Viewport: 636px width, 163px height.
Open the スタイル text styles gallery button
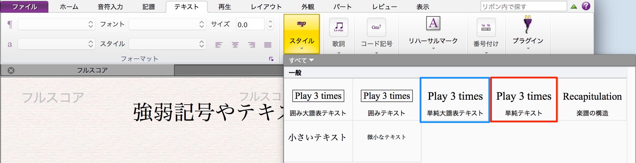pos(302,34)
